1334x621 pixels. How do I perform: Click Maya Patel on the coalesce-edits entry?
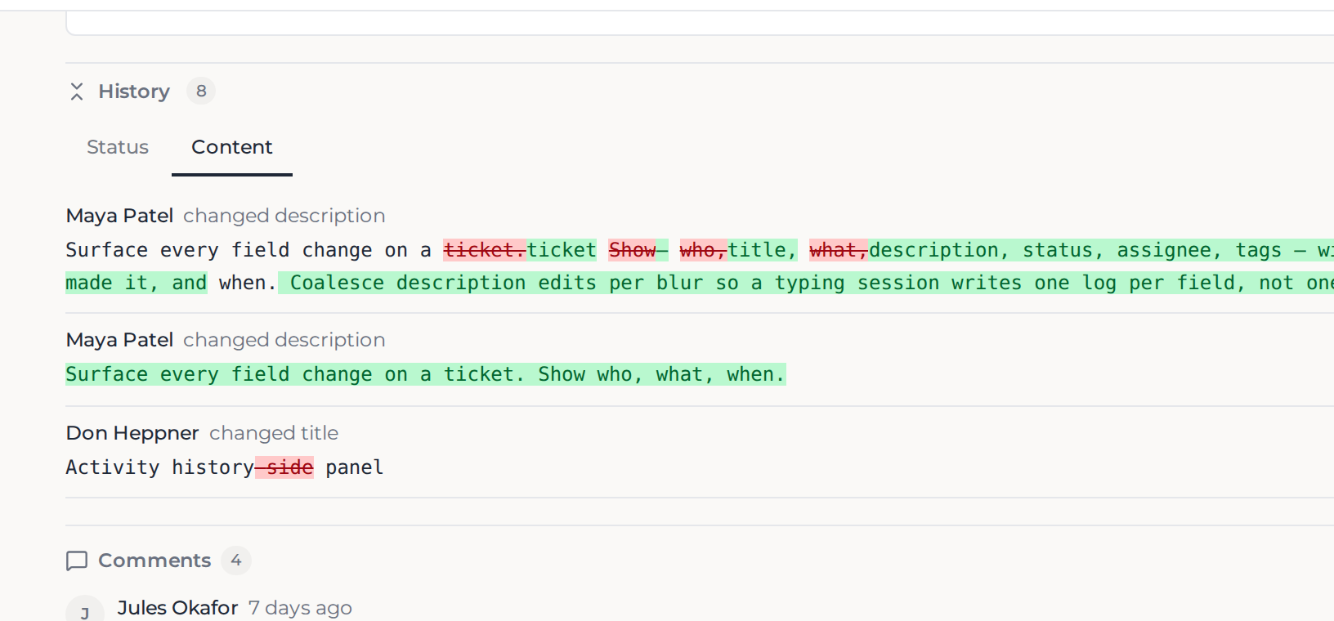pos(119,216)
